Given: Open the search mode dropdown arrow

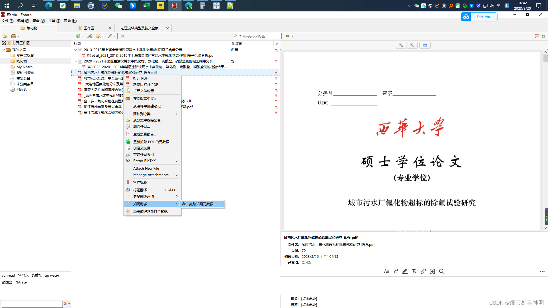Looking at the screenshot, I should click(x=240, y=36).
